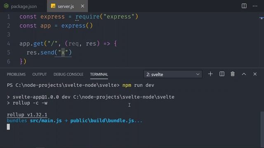
Task: Open the editor More Actions menu
Action: pos(255,6)
